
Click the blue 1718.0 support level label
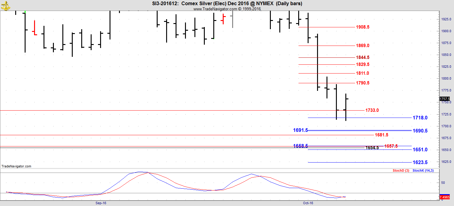420,118
